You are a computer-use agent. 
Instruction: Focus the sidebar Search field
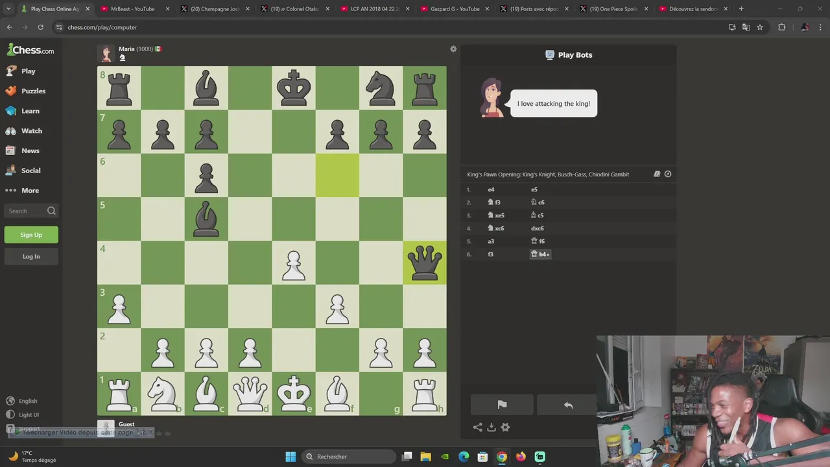tap(31, 211)
